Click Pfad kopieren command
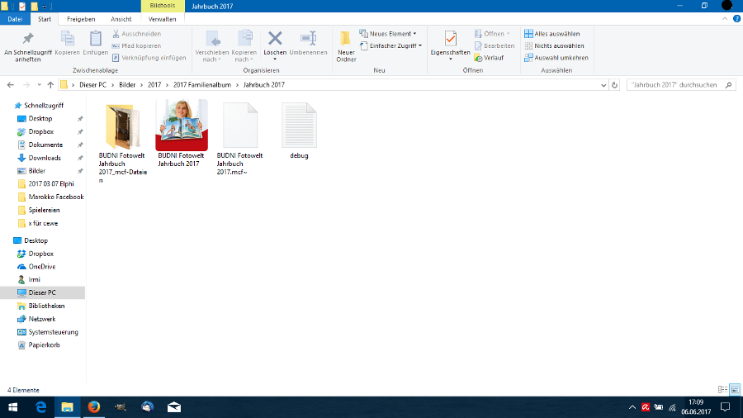This screenshot has height=418, width=743. coord(136,46)
